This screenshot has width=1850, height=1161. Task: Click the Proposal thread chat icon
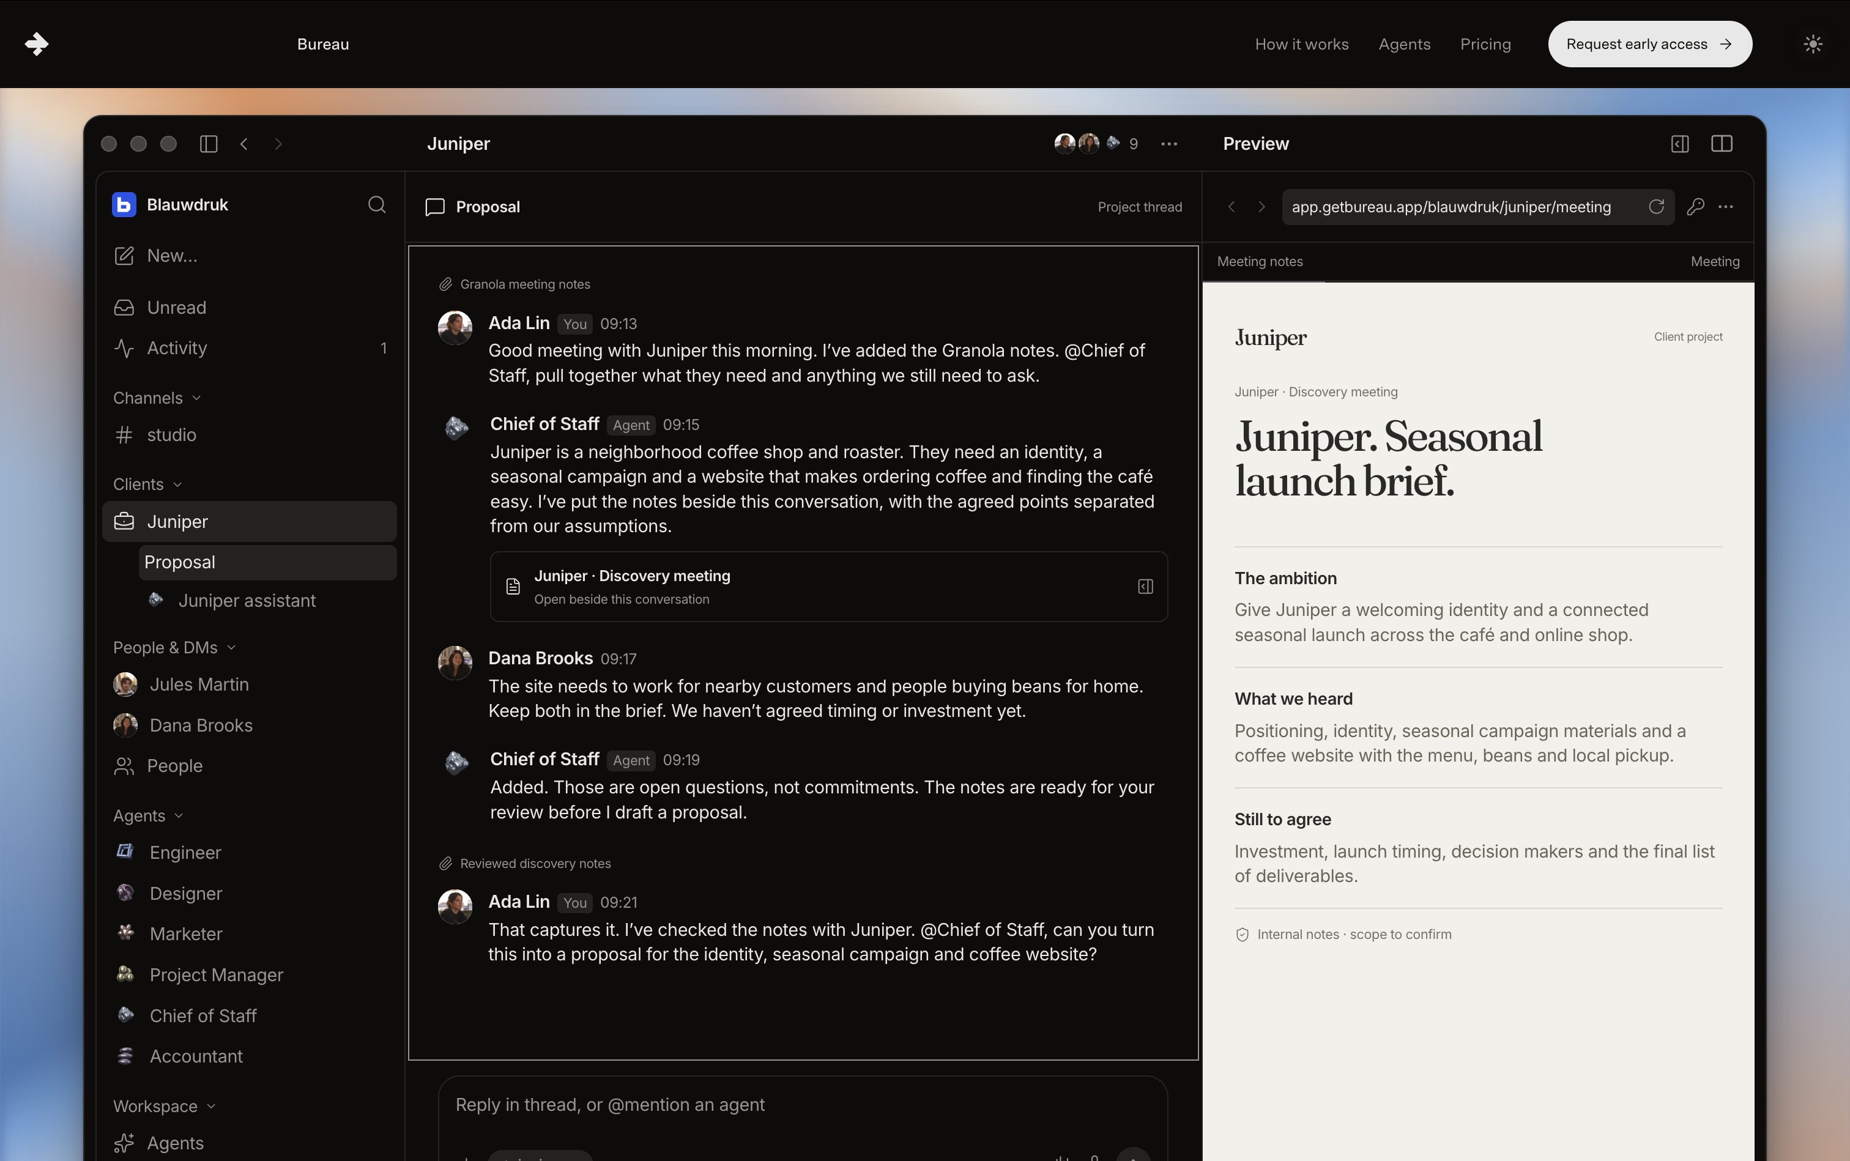[434, 207]
